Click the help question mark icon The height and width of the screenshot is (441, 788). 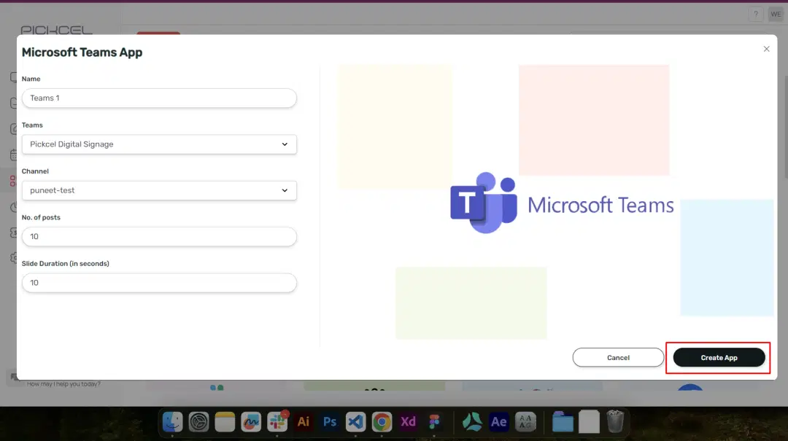756,15
